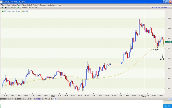Open the Chart Type menu
This screenshot has width=172, height=108.
[16, 5]
